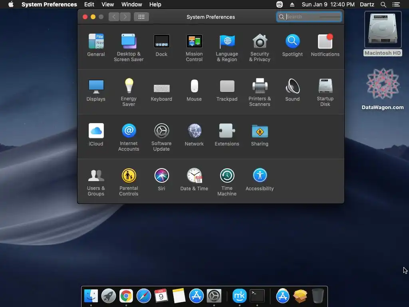Open the mk app in Dock
The image size is (409, 307).
(240, 296)
